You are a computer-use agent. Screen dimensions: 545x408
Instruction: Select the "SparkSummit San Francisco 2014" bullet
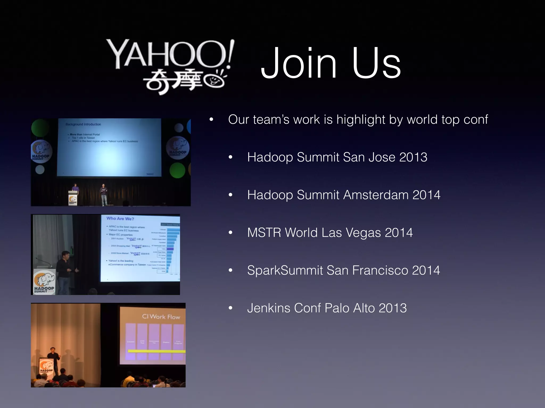(x=344, y=270)
